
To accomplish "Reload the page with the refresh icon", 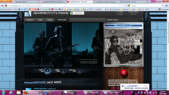I will coord(125,6).
